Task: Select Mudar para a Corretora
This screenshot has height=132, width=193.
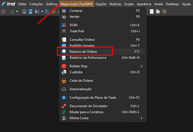Action: pos(103,112)
